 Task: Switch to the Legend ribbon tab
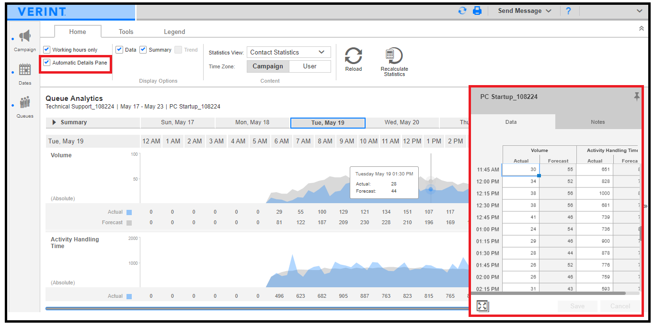[174, 32]
